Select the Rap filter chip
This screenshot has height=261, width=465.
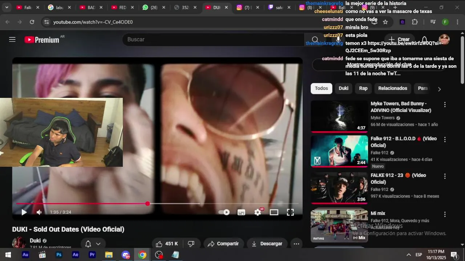click(x=363, y=88)
